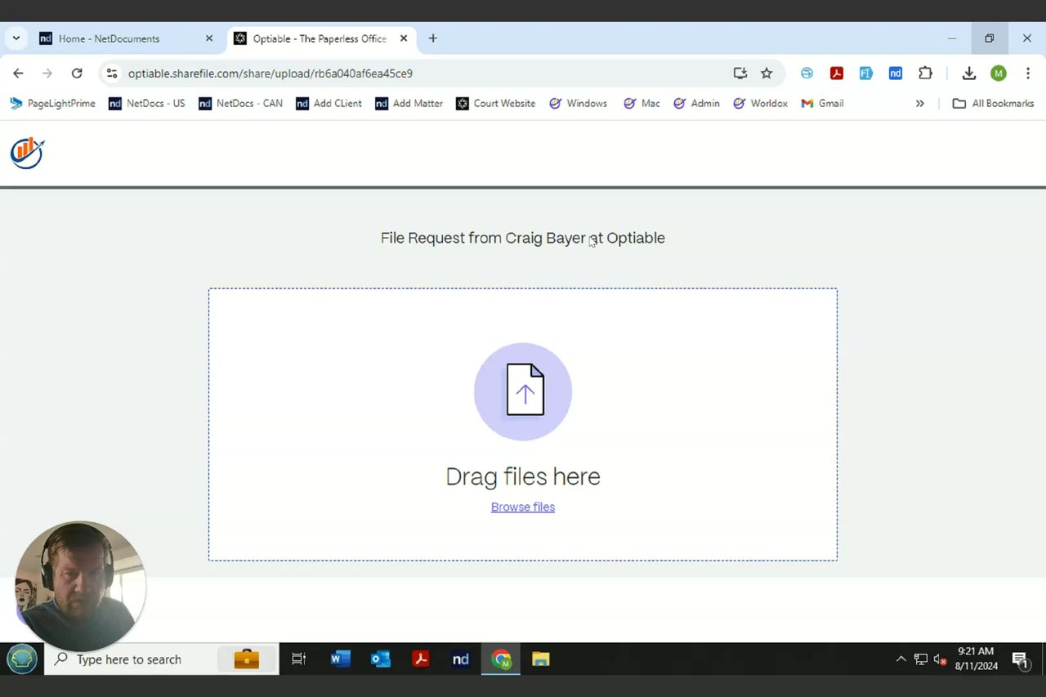Click the Optiable logo in page header

click(x=27, y=153)
